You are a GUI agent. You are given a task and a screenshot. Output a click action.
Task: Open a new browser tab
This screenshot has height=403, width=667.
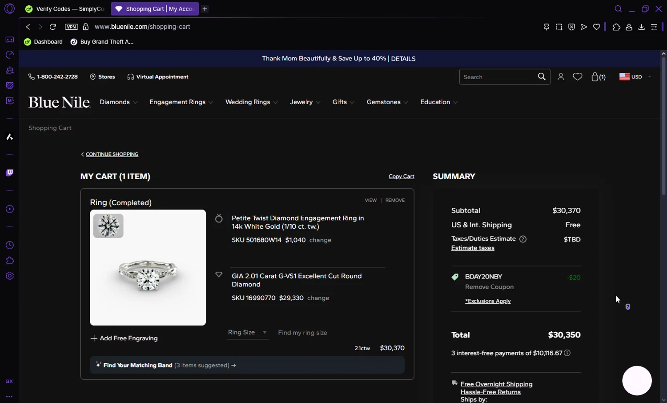pos(205,9)
